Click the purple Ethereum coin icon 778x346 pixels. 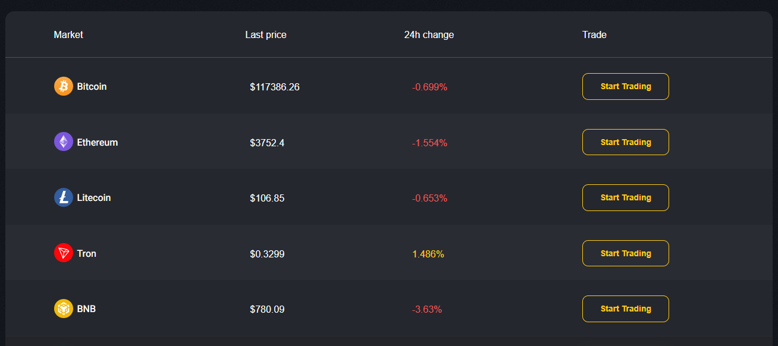coord(64,141)
